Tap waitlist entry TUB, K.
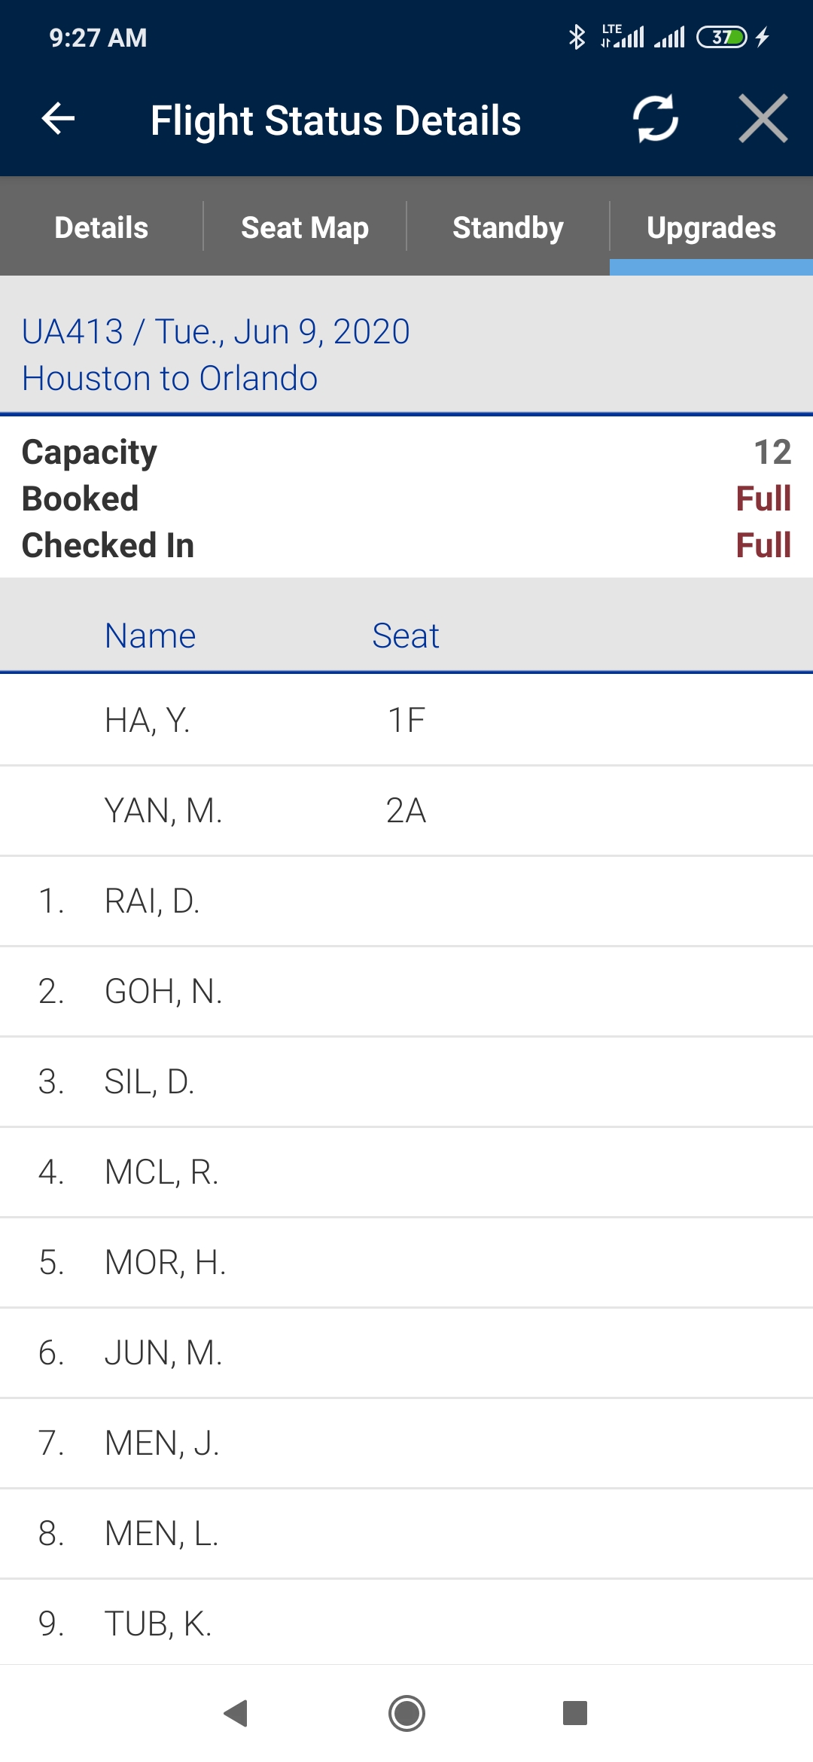This screenshot has width=813, height=1762. click(x=406, y=1624)
